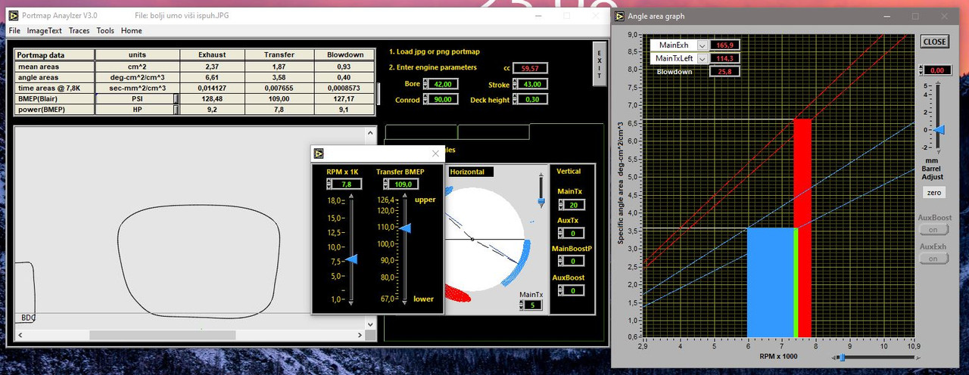The image size is (969, 375).
Task: Click the Deck height value field
Action: [533, 99]
